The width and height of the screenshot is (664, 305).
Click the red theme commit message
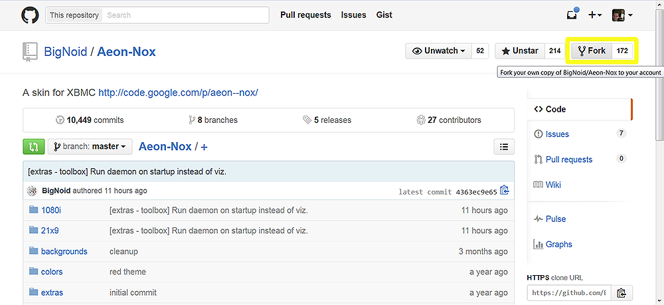pyautogui.click(x=127, y=272)
